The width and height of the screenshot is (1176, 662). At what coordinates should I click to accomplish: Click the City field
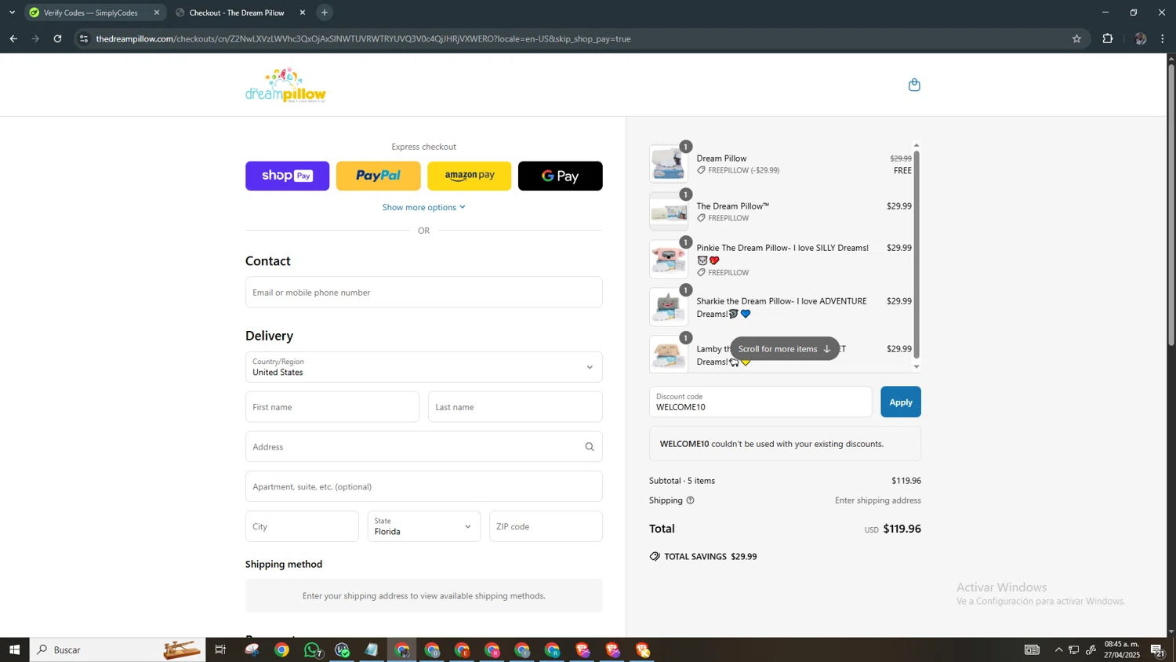[302, 526]
